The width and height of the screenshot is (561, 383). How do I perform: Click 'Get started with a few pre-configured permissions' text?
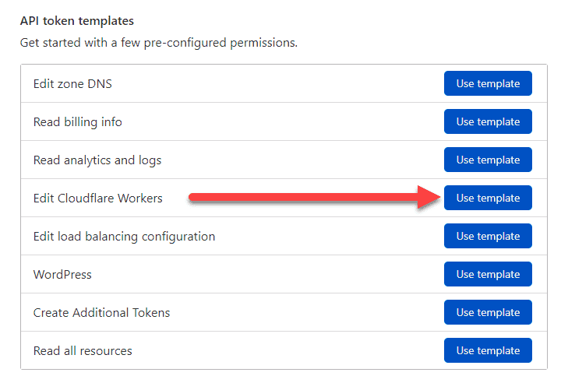point(159,43)
